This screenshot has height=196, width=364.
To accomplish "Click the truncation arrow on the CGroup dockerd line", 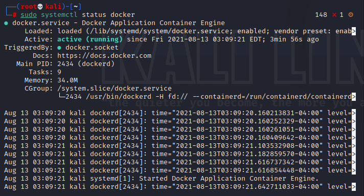I will pyautogui.click(x=354, y=97).
